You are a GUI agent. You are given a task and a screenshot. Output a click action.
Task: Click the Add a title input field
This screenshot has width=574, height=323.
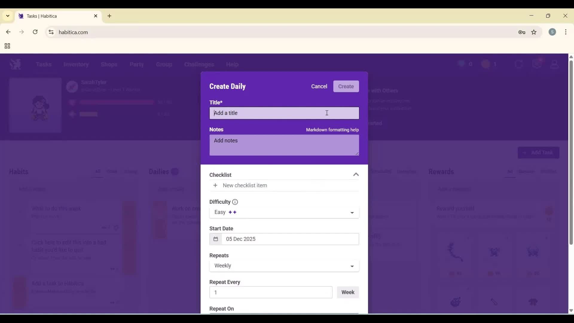[x=284, y=113]
